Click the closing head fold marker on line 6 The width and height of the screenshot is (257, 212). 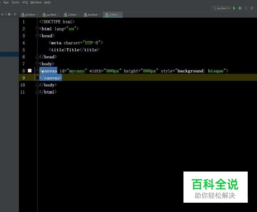point(37,57)
